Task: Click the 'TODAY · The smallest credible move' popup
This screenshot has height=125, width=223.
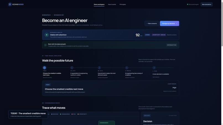Action: [28, 115]
